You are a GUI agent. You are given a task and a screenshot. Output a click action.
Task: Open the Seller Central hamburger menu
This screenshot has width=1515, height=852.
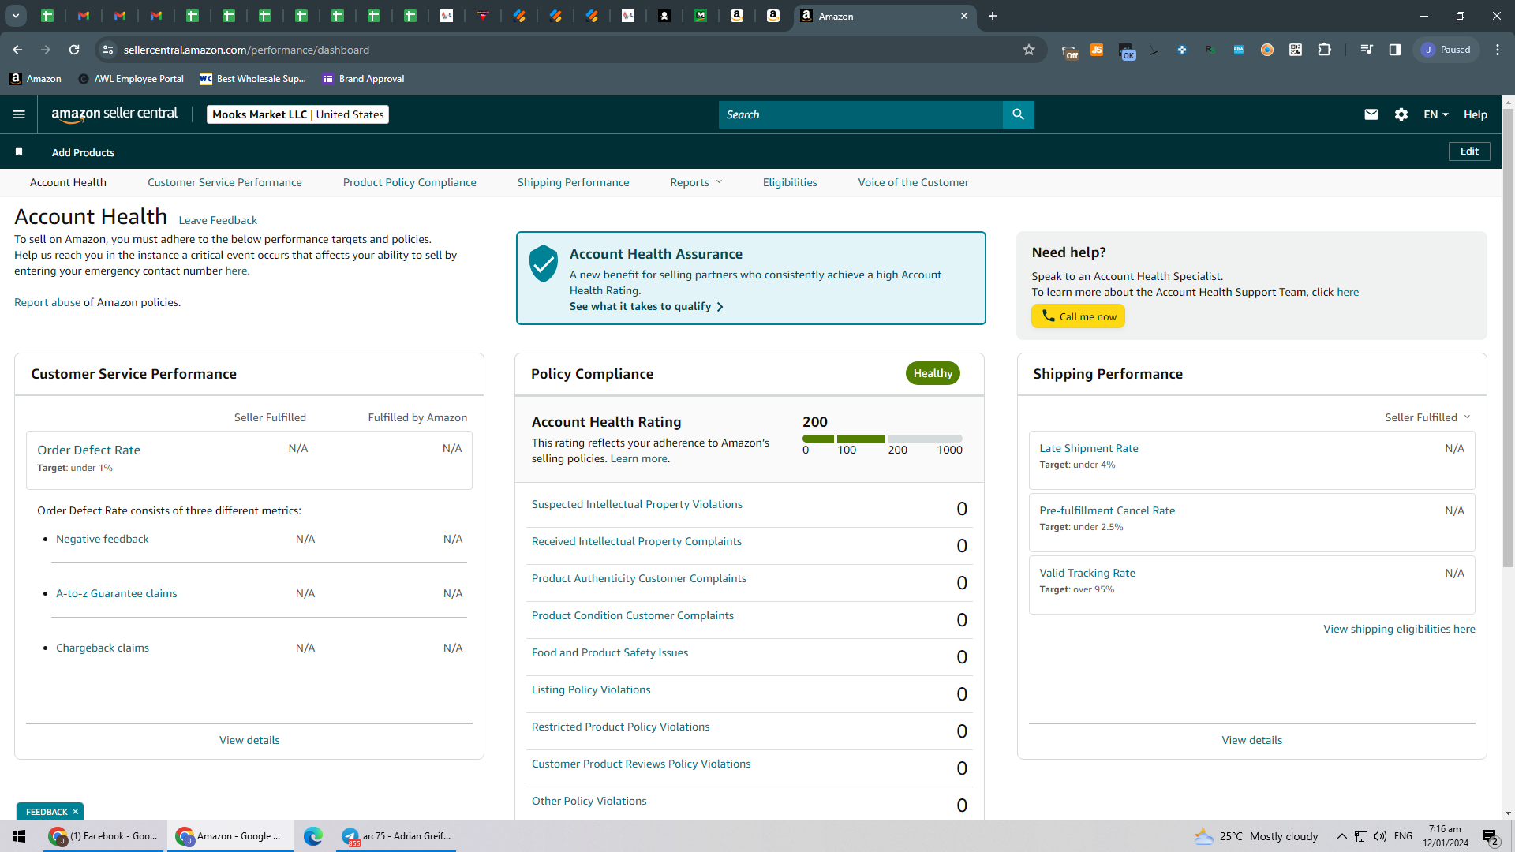pyautogui.click(x=19, y=114)
